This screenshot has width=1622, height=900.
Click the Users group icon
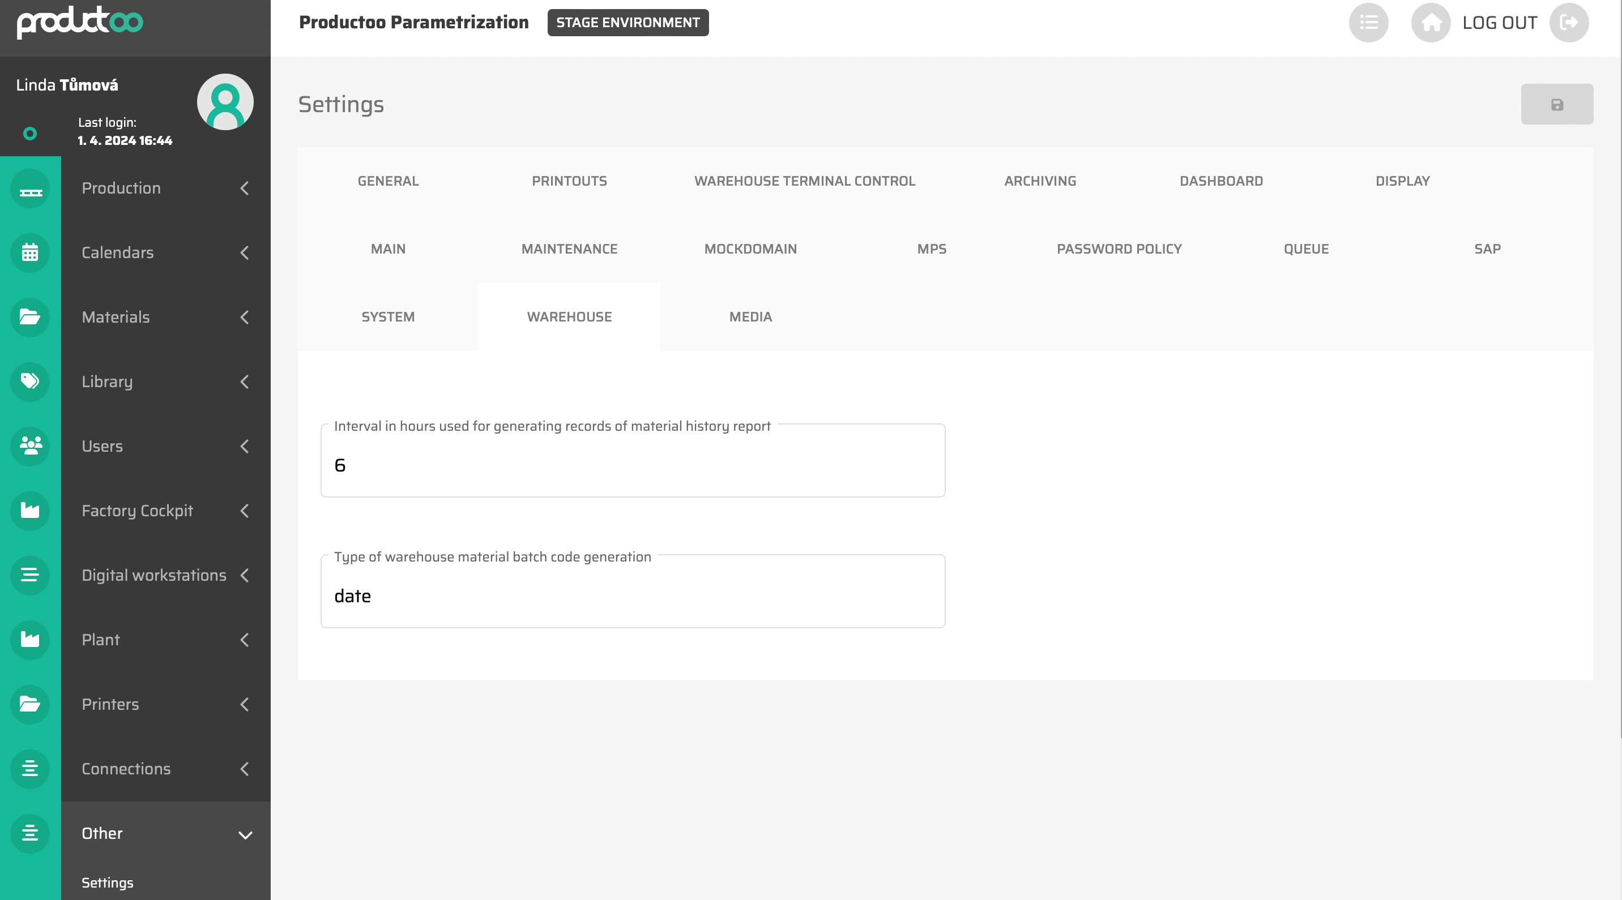tap(29, 446)
